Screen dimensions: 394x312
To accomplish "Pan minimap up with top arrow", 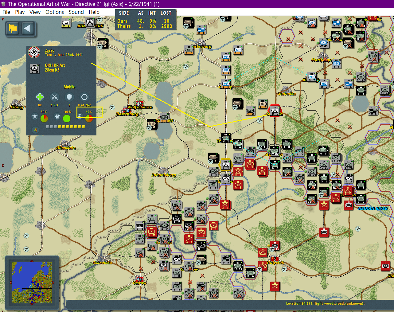I will point(32,261).
